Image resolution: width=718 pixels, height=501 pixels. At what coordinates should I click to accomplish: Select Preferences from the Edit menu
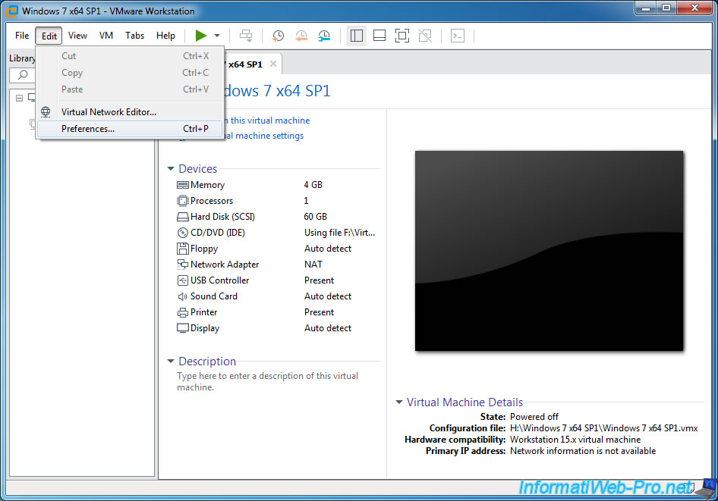[130, 129]
